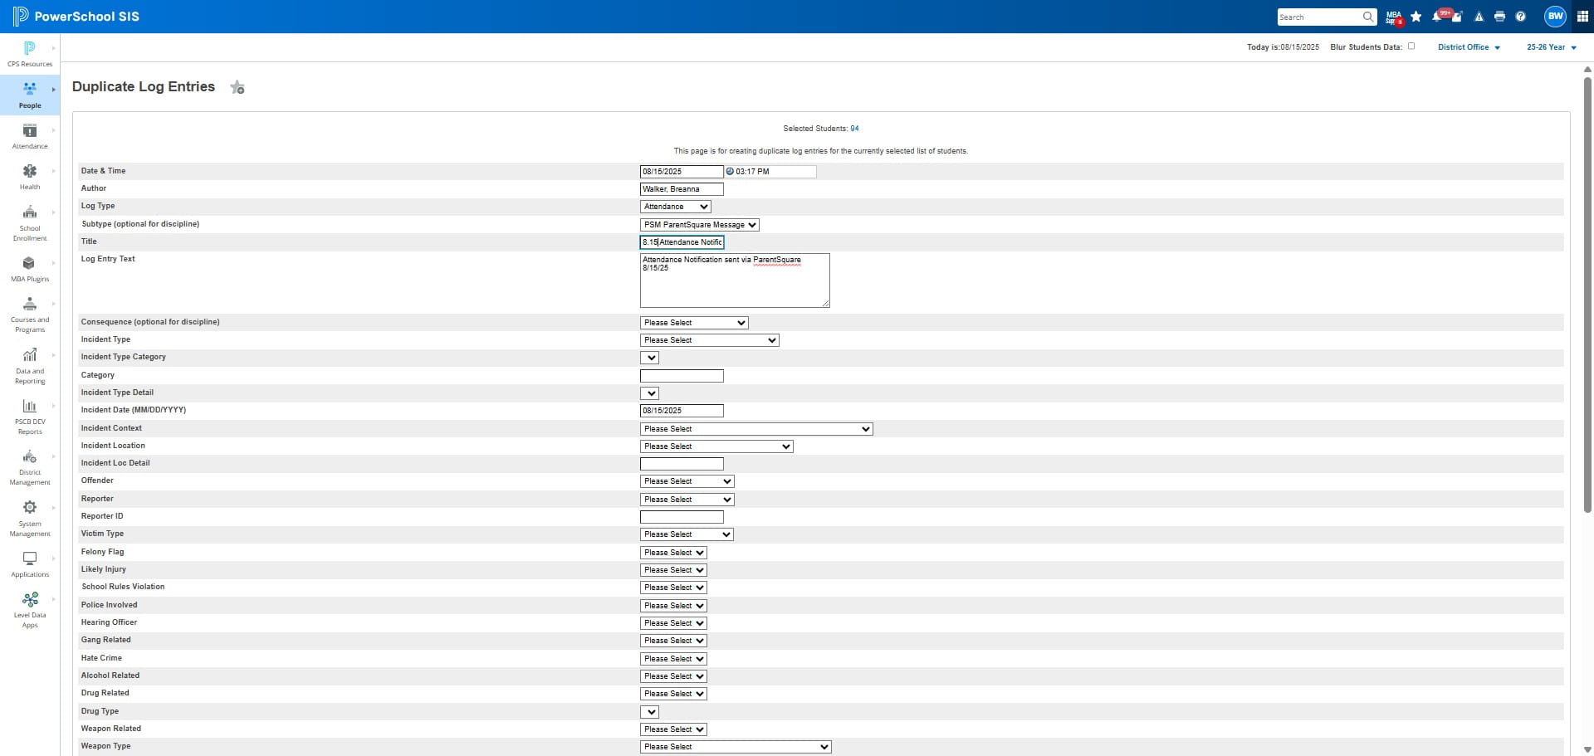Open the help question mark icon
The image size is (1594, 756).
(x=1520, y=17)
